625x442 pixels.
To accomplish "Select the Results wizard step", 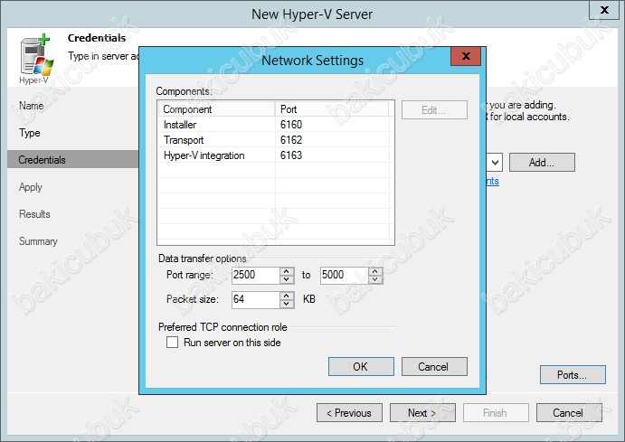I will click(x=34, y=214).
